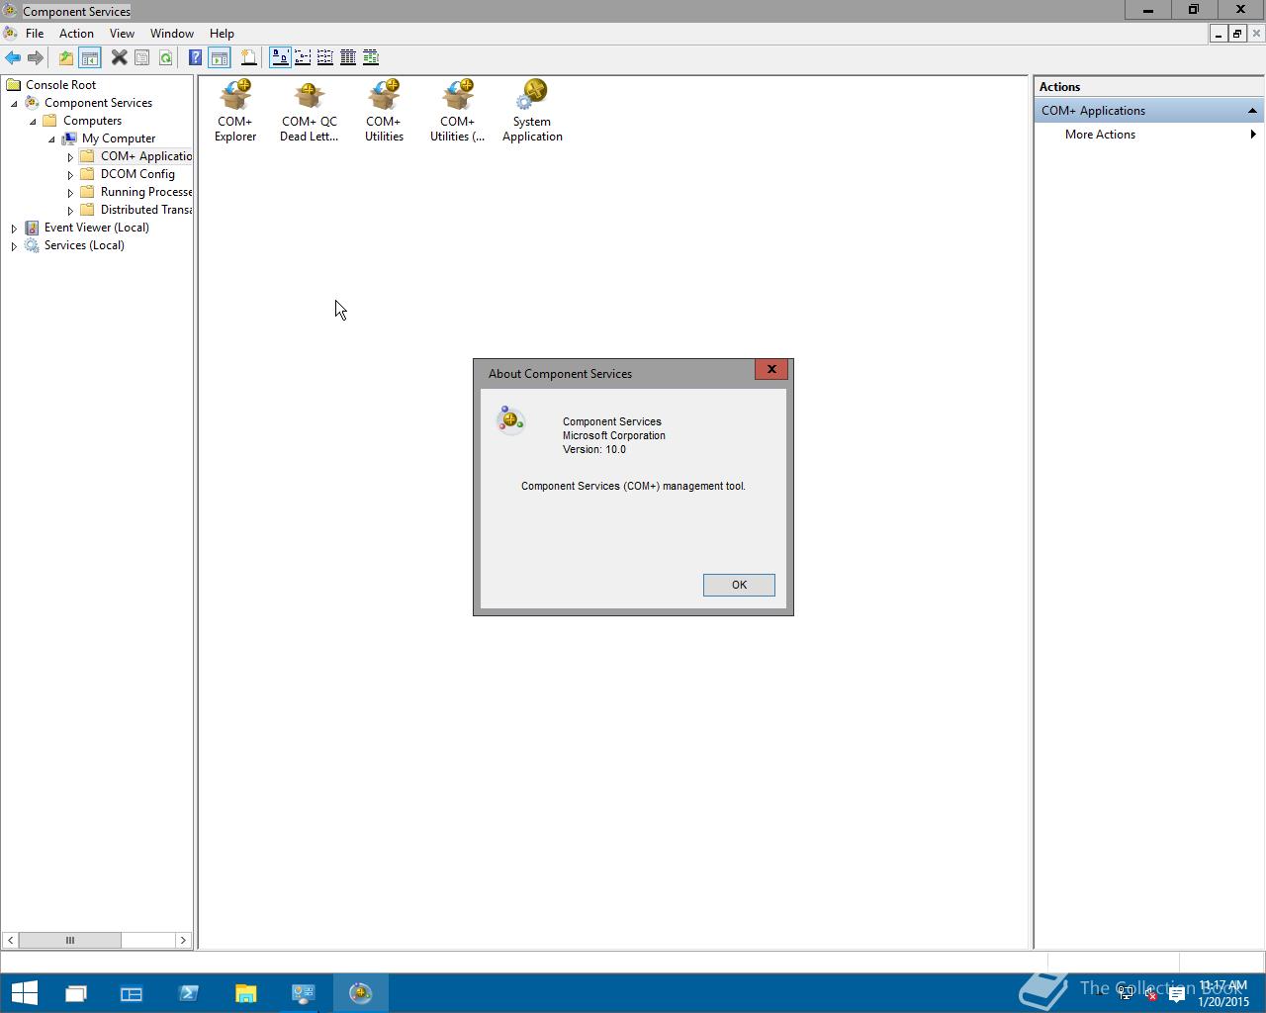The image size is (1266, 1013).
Task: Go up one level with folder-arrow icon
Action: click(65, 57)
